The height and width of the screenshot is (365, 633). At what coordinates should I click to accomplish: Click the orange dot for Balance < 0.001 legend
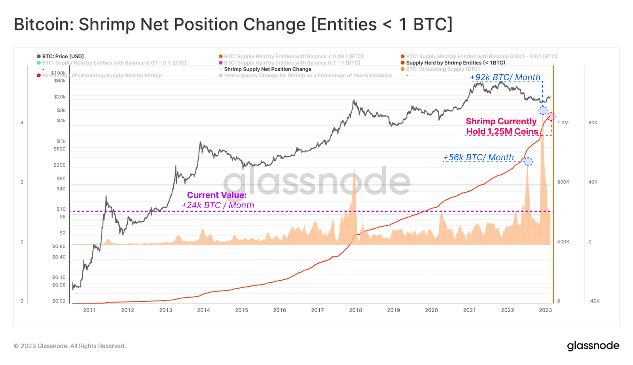[x=221, y=56]
